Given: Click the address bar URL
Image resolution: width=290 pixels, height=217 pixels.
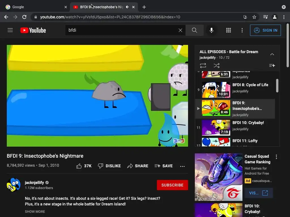Looking at the screenshot, I should [x=110, y=17].
